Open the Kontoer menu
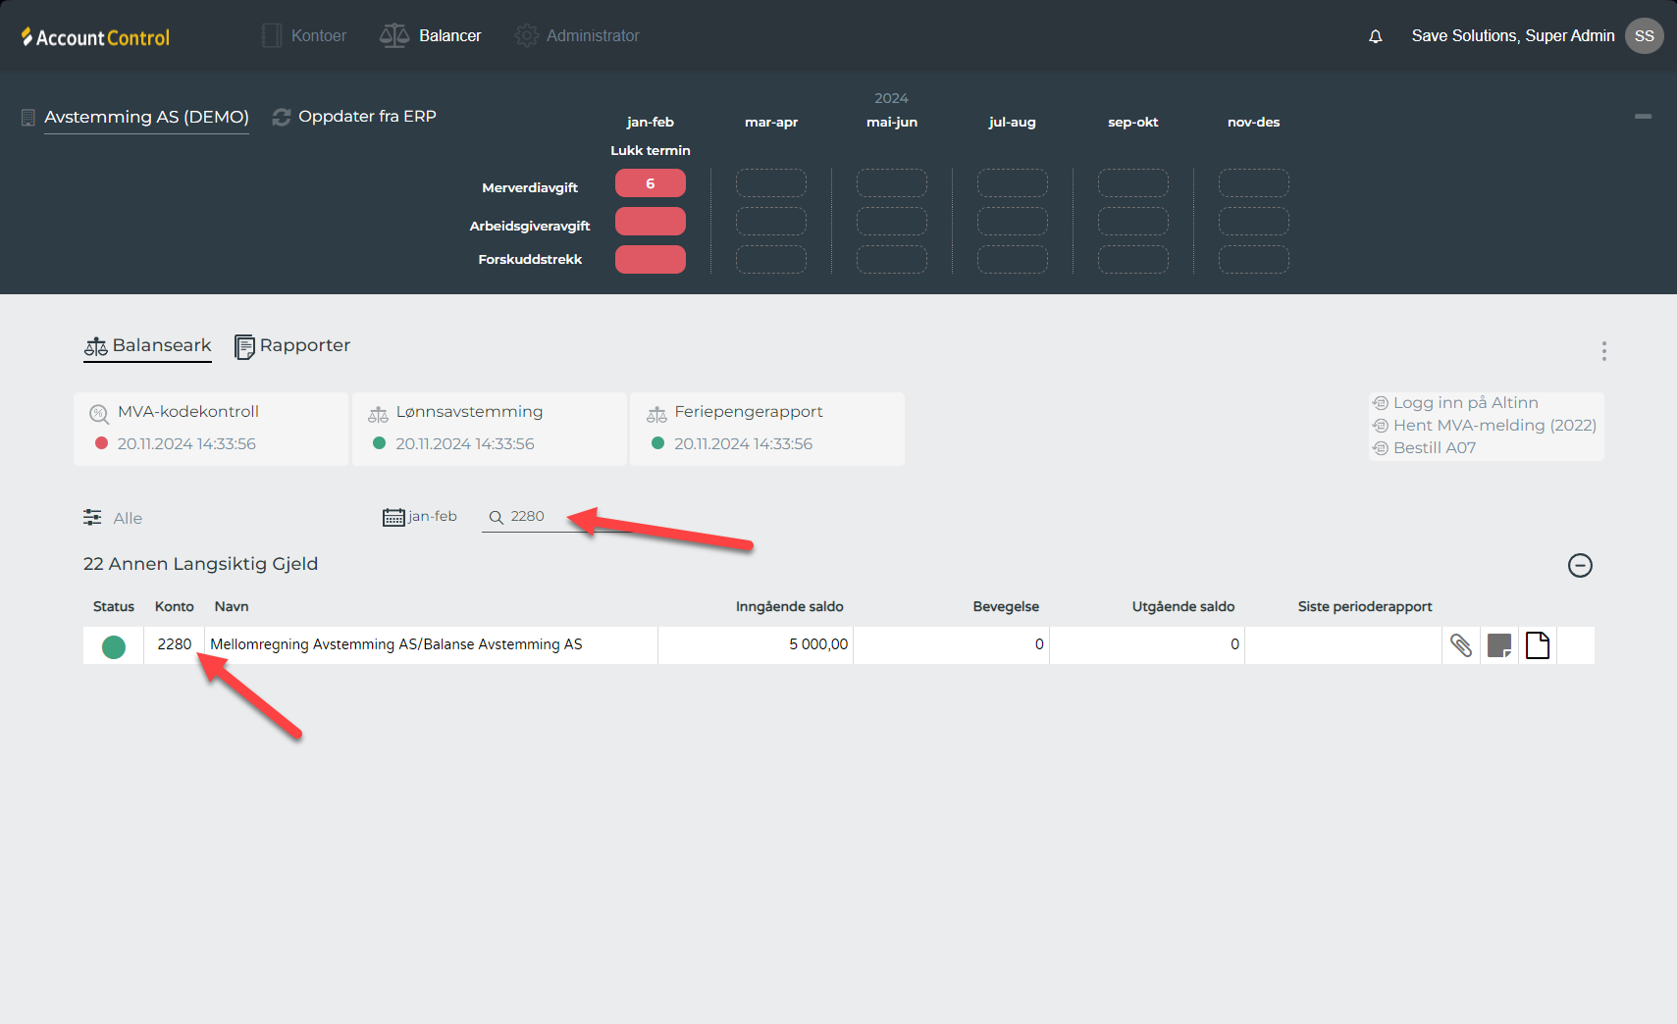 pos(304,36)
